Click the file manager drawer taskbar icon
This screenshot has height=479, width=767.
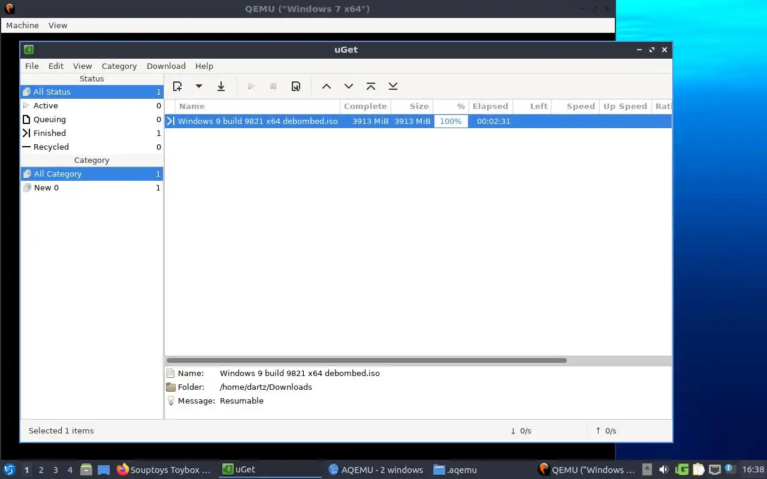click(x=86, y=470)
